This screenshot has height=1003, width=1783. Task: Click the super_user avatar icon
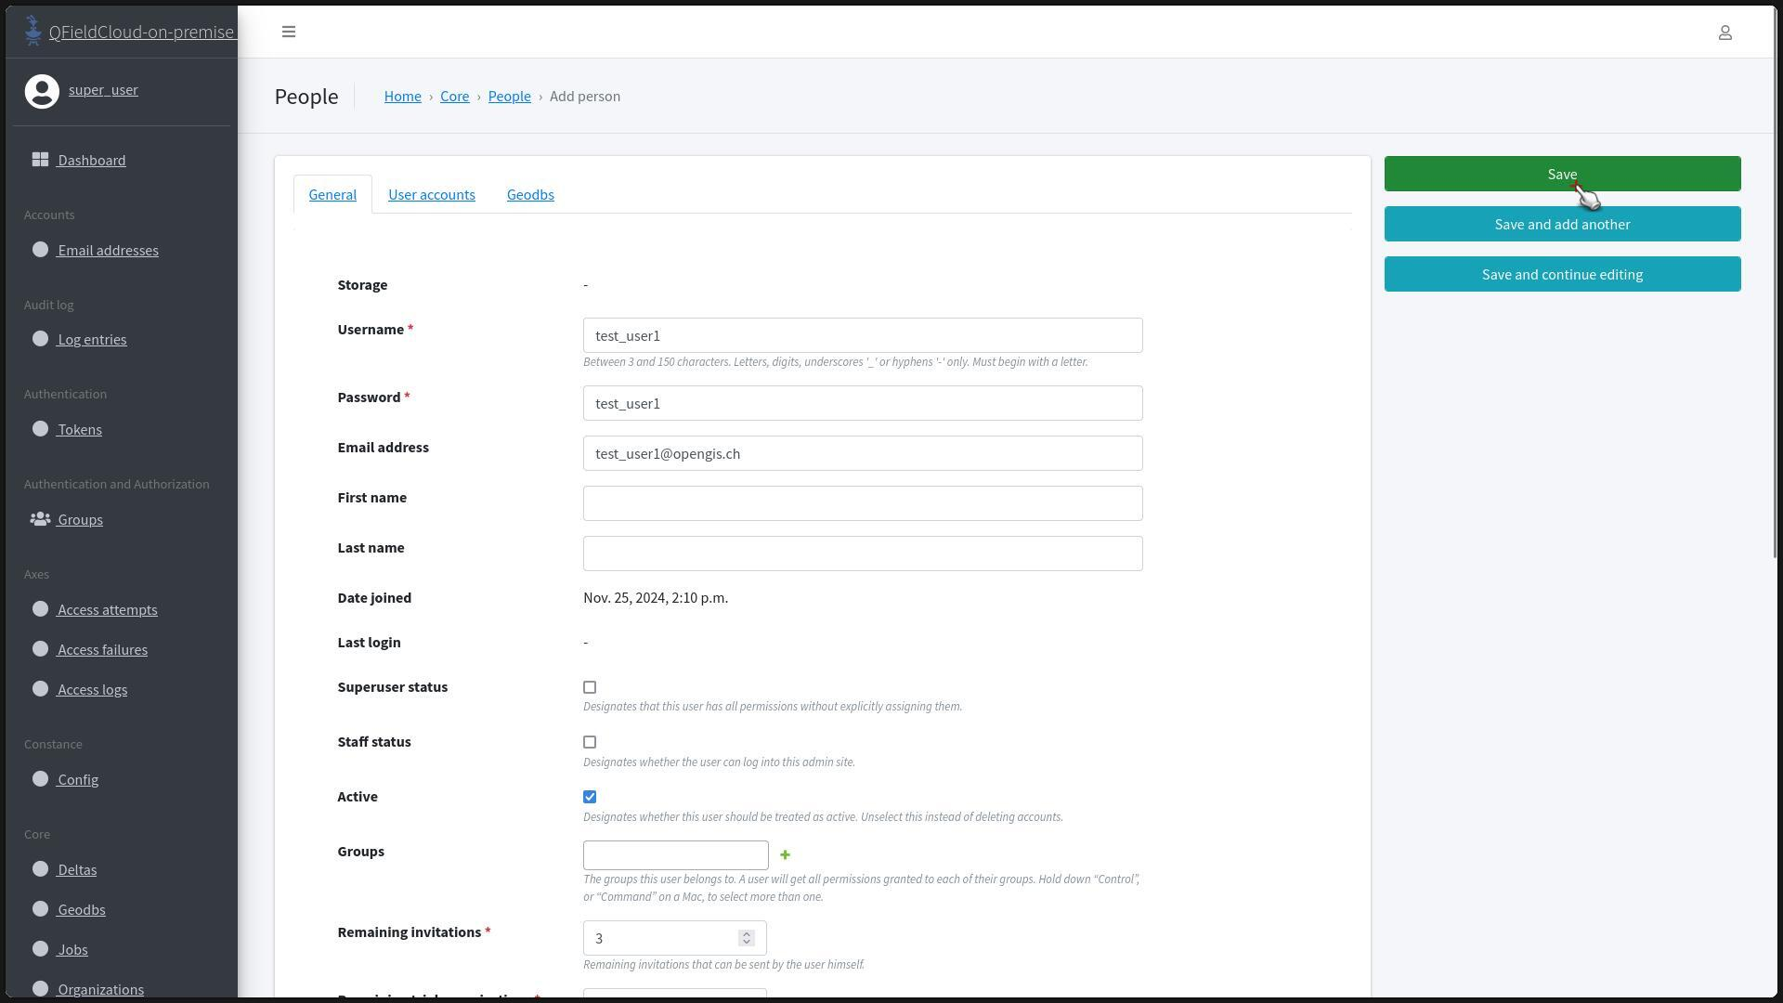[42, 91]
